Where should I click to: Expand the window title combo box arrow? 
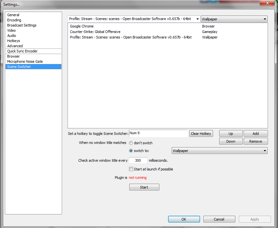197,19
